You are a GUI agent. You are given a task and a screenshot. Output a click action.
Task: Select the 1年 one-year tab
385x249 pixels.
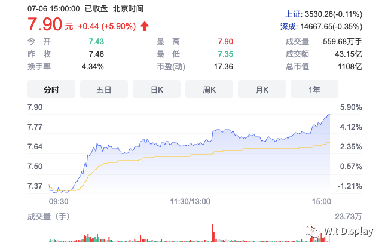pos(314,90)
